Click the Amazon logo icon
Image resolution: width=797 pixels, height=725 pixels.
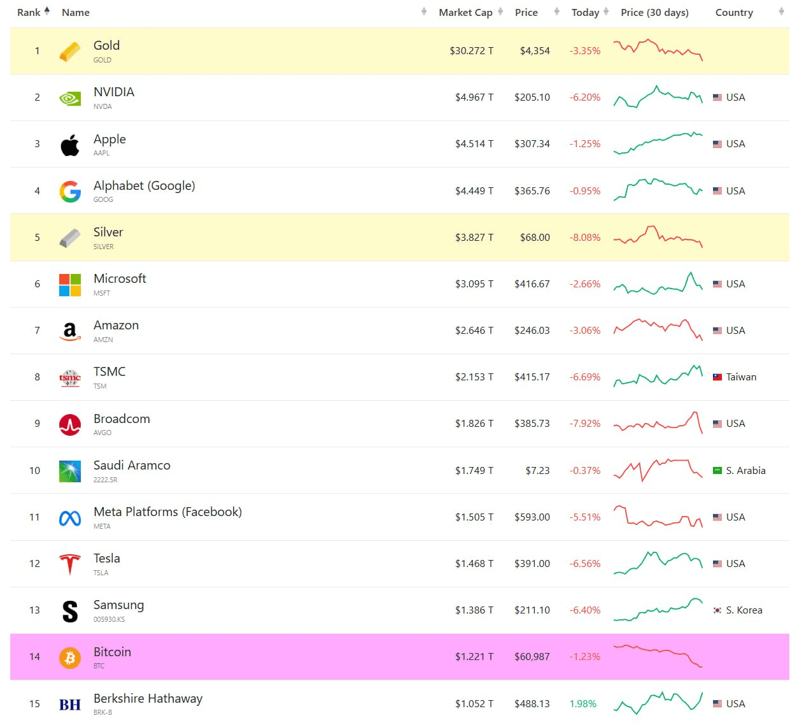pyautogui.click(x=70, y=331)
